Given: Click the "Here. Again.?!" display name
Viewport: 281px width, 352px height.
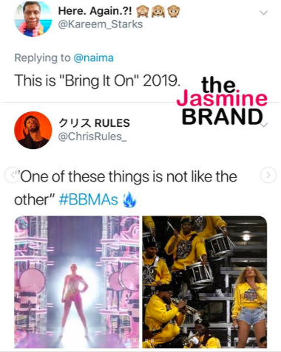Looking at the screenshot, I should [95, 11].
